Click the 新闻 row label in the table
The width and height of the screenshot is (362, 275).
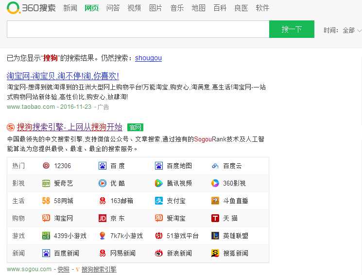click(18, 253)
